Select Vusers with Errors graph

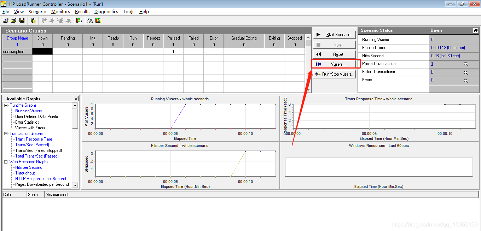click(30, 128)
